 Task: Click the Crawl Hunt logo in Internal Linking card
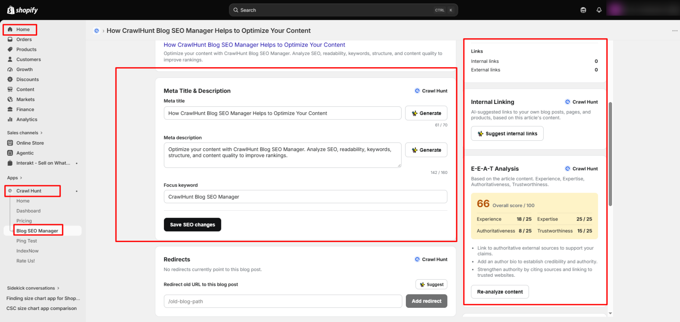(x=568, y=102)
